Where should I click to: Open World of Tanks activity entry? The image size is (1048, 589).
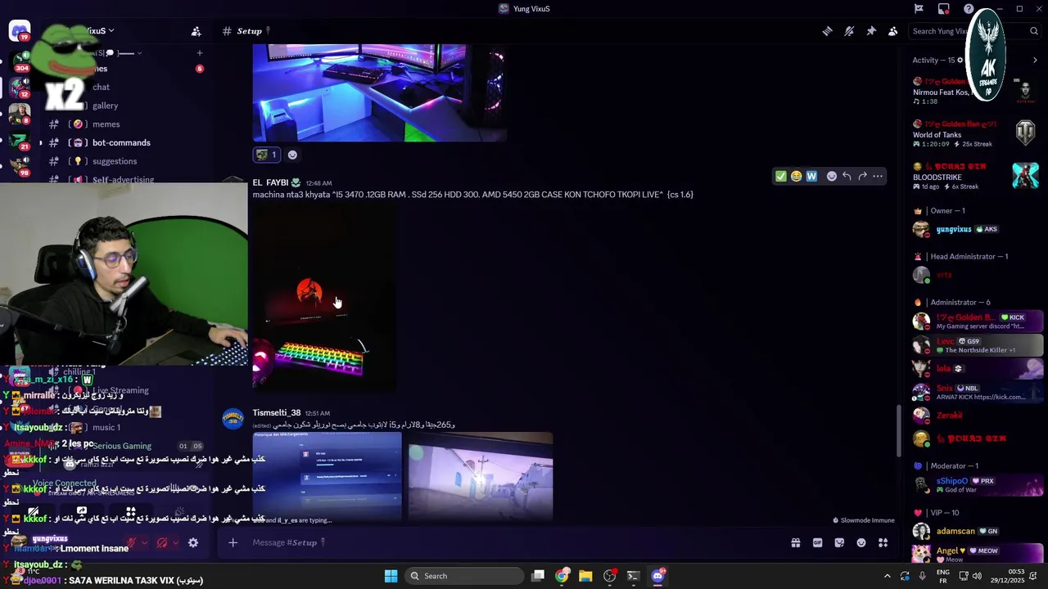977,134
